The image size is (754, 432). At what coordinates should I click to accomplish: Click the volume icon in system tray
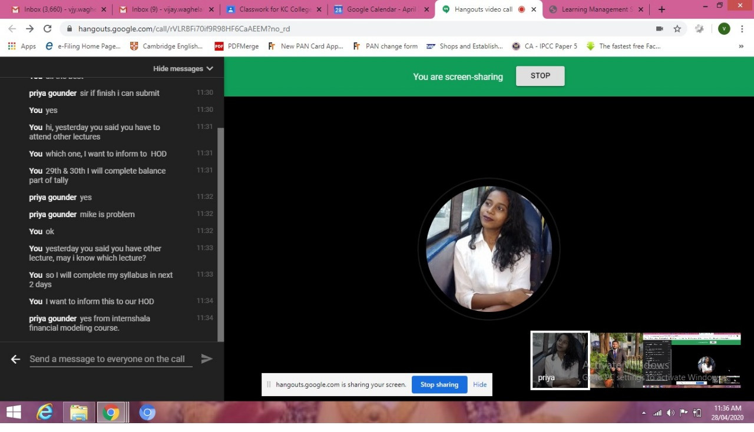(670, 413)
